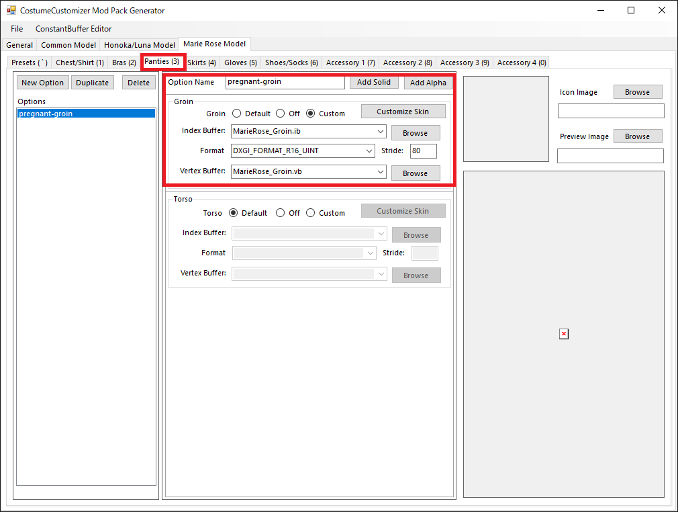Open the Skirts (4) tab
The image size is (678, 512).
click(x=202, y=62)
